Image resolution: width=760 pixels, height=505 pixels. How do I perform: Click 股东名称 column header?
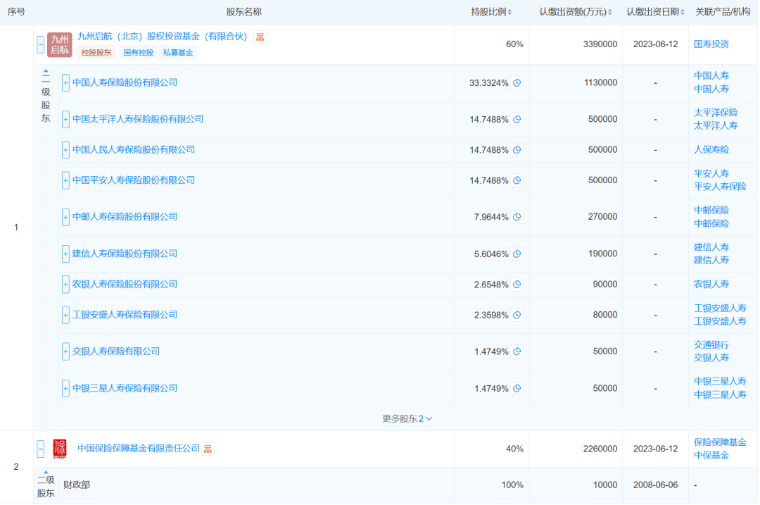pos(243,12)
